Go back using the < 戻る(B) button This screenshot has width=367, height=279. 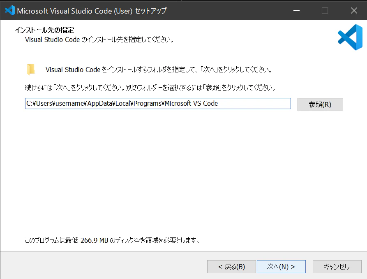tap(231, 267)
